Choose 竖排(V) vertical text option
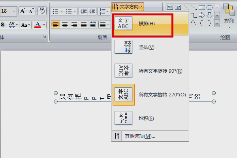The height and width of the screenshot is (158, 237). (x=150, y=47)
